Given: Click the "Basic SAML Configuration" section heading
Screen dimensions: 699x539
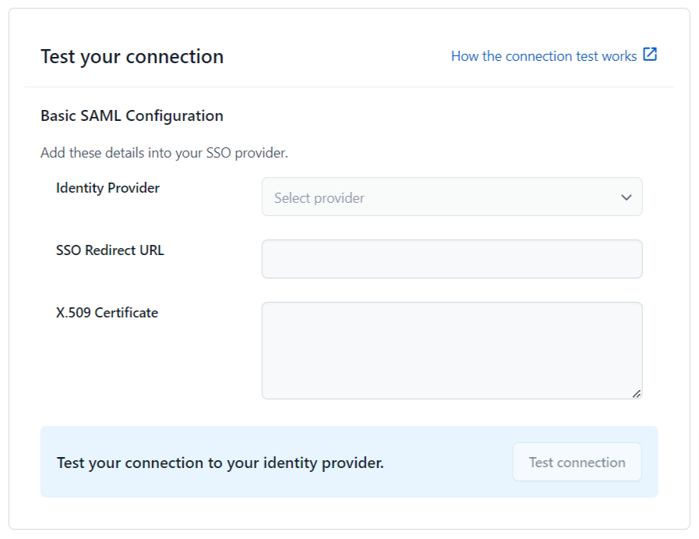Looking at the screenshot, I should [x=132, y=116].
